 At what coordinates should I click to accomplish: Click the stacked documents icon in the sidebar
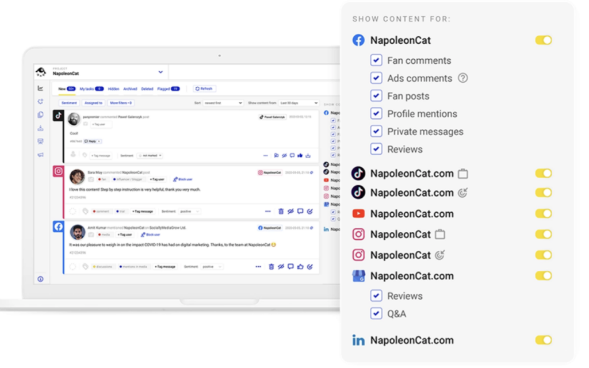(41, 114)
